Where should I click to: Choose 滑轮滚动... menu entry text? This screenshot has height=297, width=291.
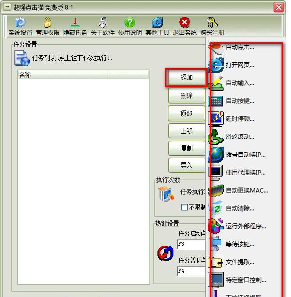240,137
